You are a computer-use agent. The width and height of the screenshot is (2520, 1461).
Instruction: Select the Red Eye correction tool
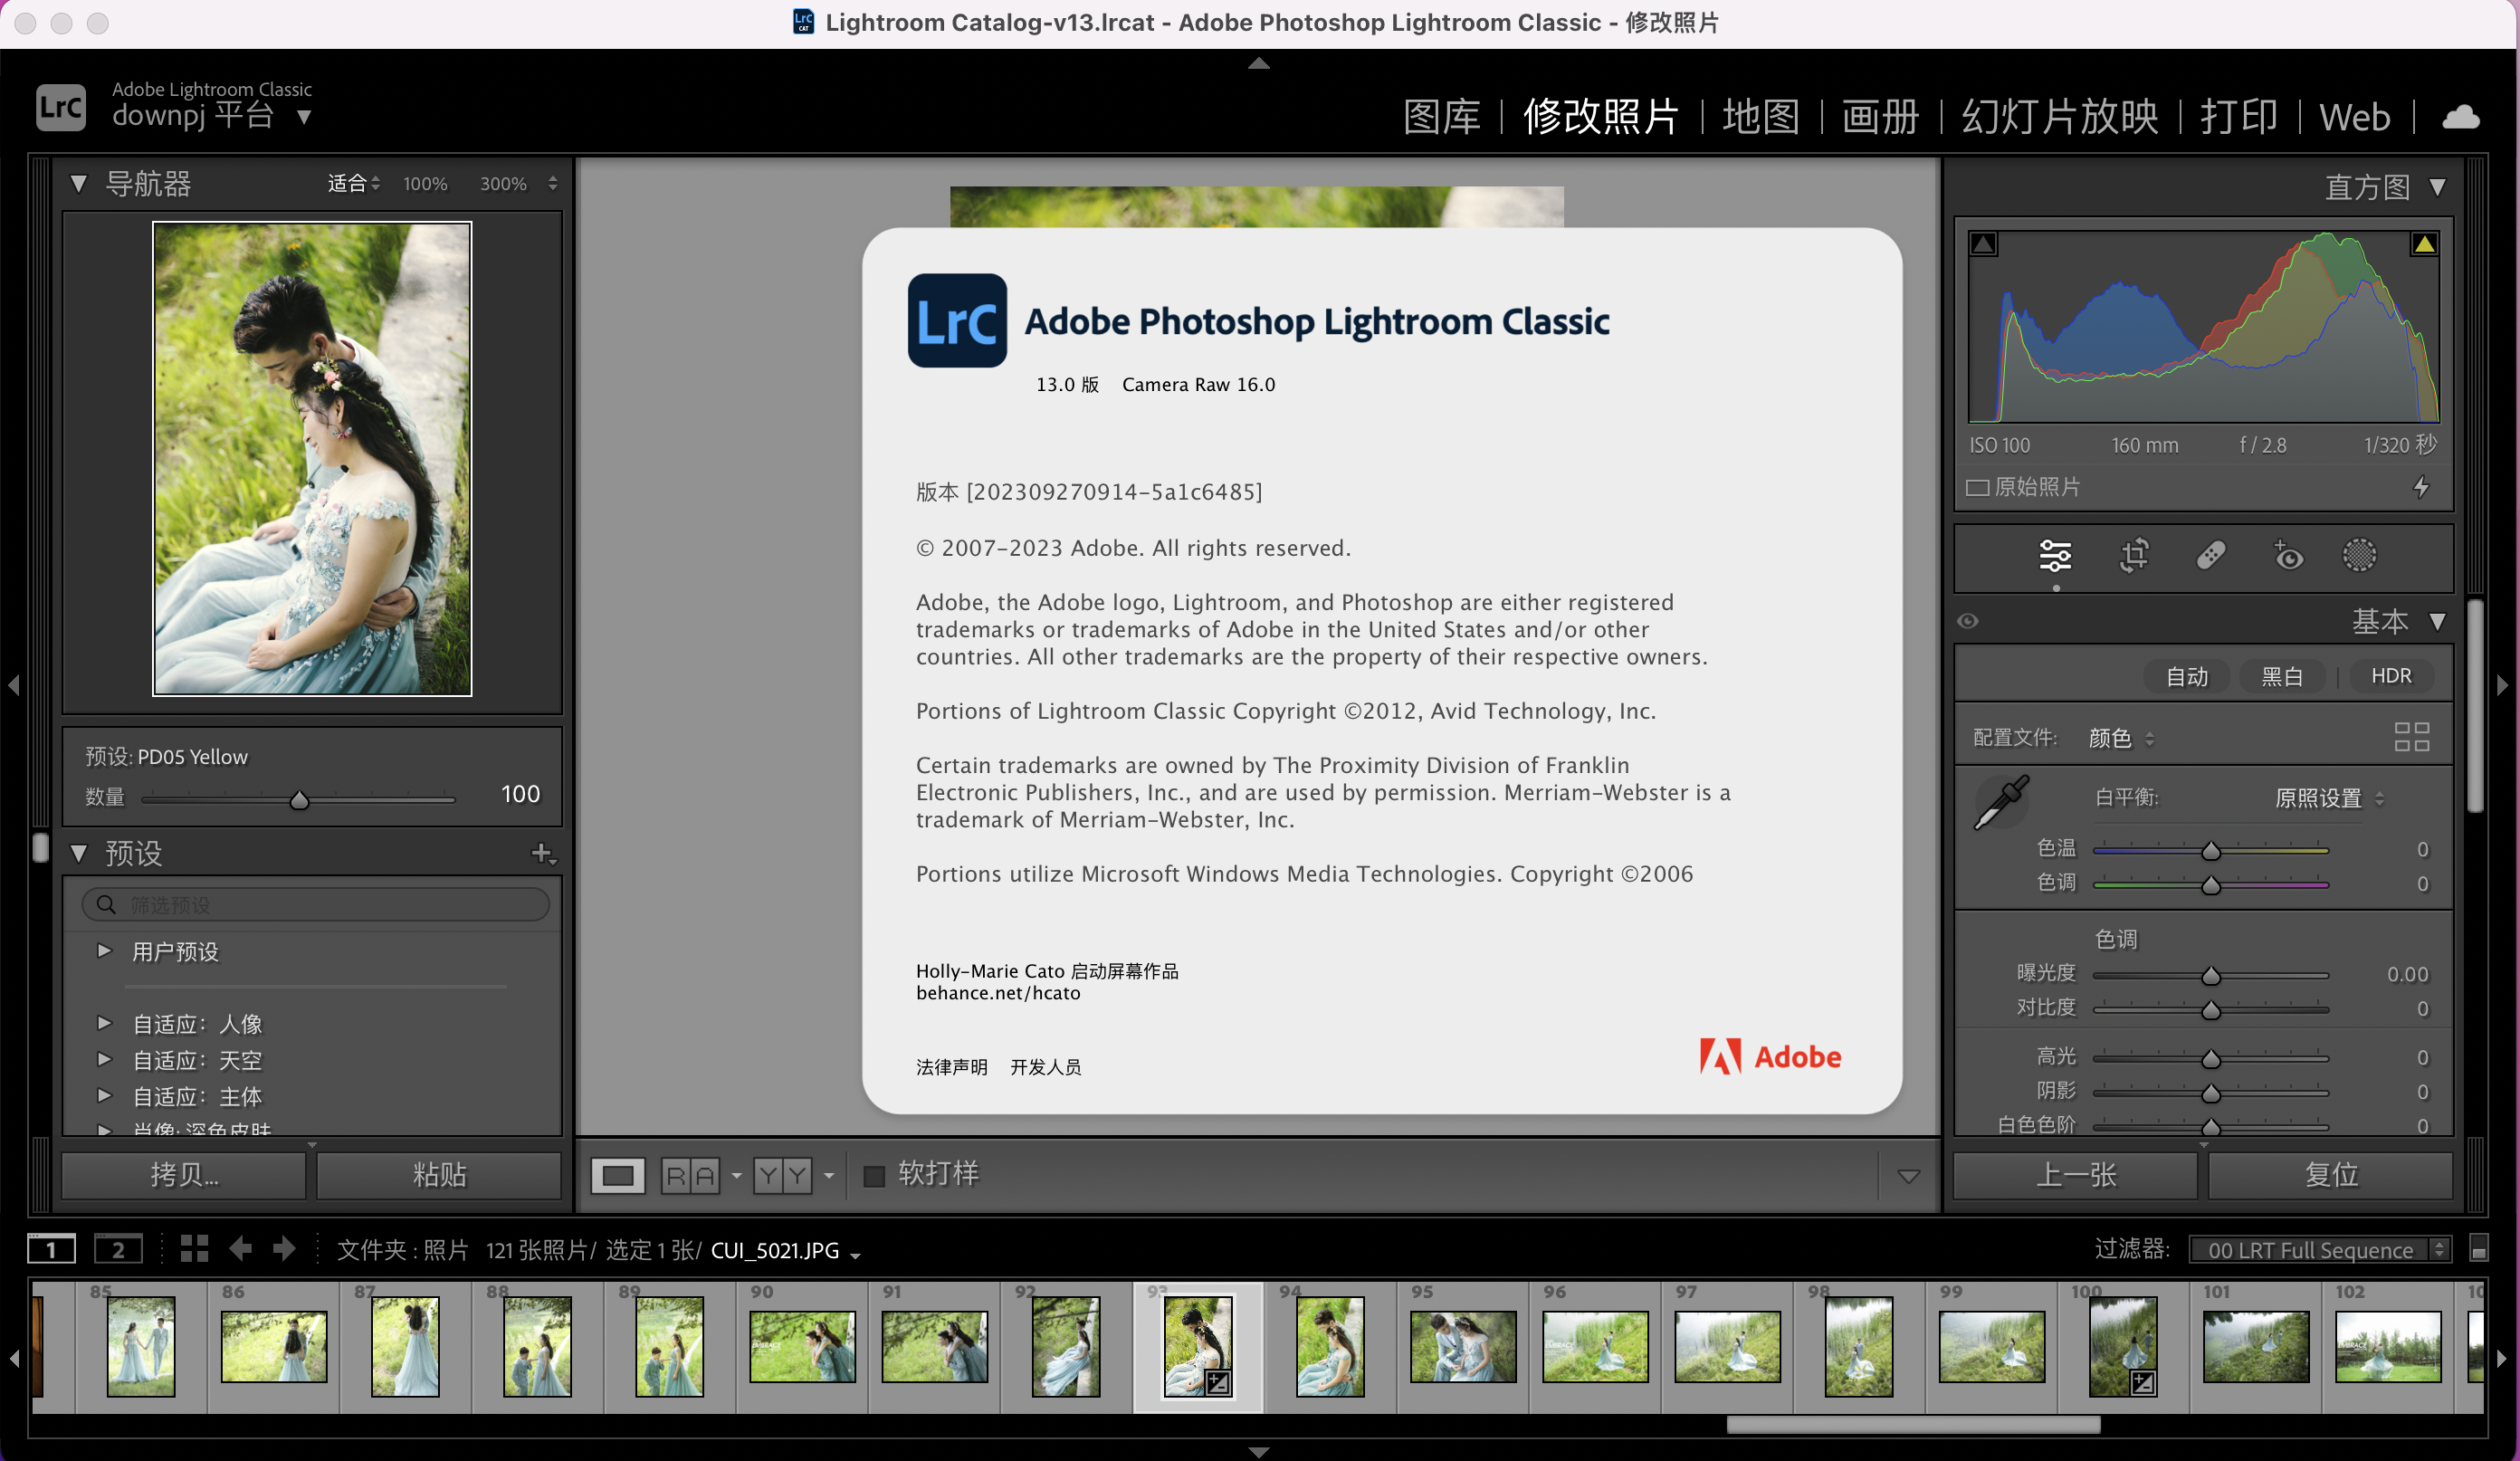[2288, 555]
